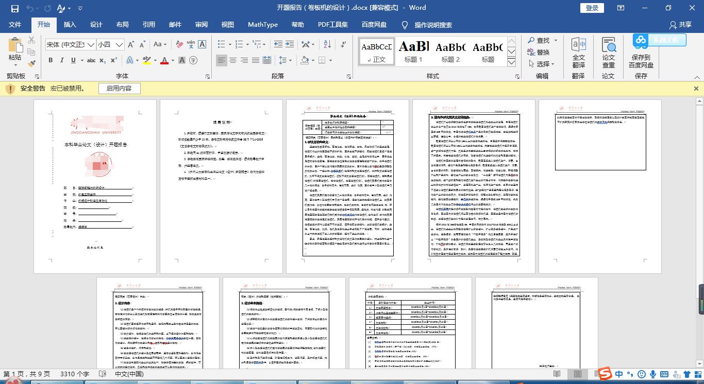This screenshot has width=704, height=384.
Task: Open the line spacing dropdown
Action: [x=285, y=60]
